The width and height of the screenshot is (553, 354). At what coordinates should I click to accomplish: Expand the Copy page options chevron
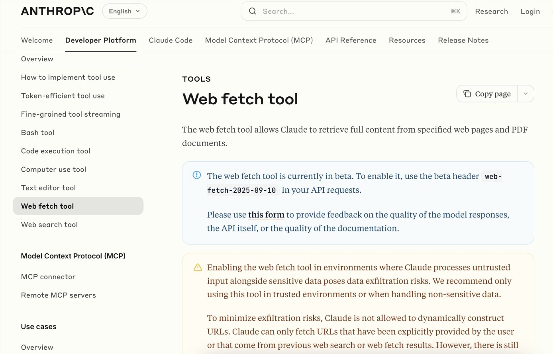click(x=526, y=94)
